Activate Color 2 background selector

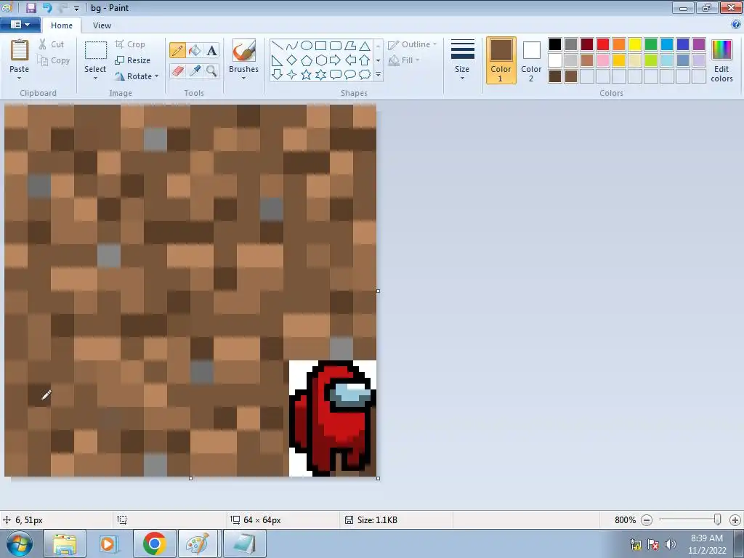pos(531,60)
